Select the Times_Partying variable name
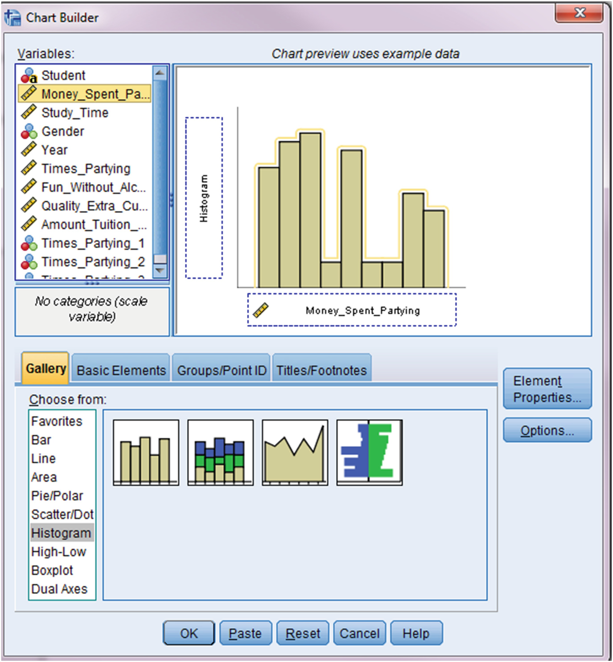Viewport: 613px width, 662px height. click(x=86, y=169)
